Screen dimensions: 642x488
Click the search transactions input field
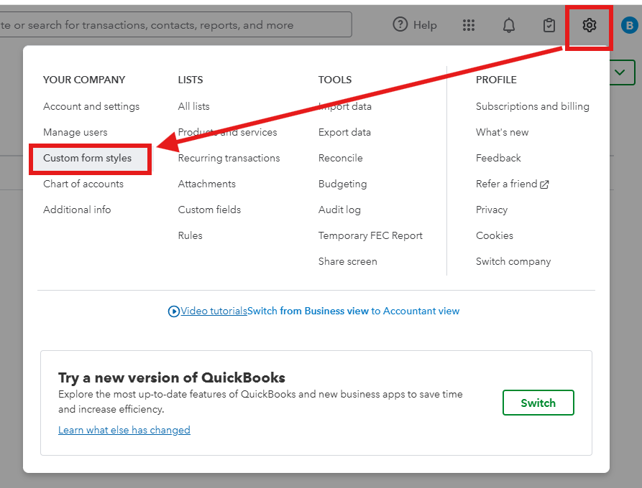173,25
